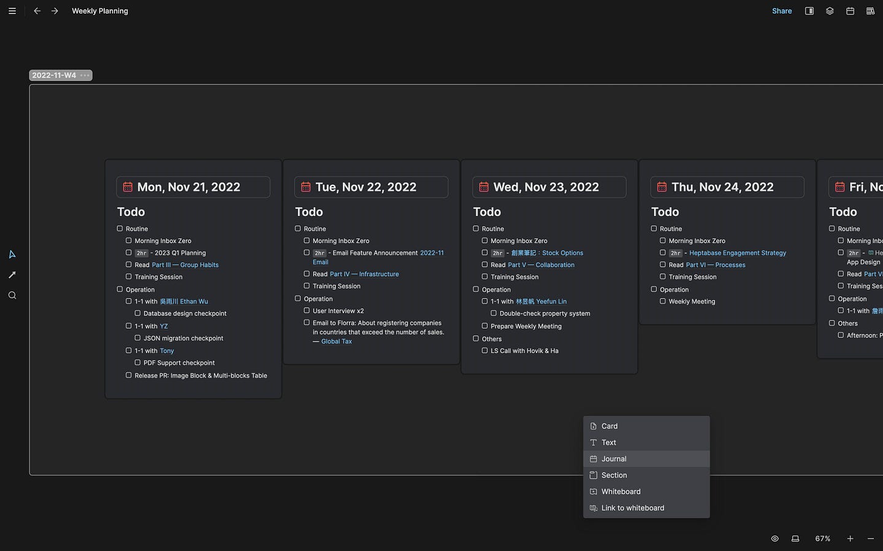Screen dimensions: 883x551
Task: Choose Link to whiteboard from menu
Action: click(646, 508)
